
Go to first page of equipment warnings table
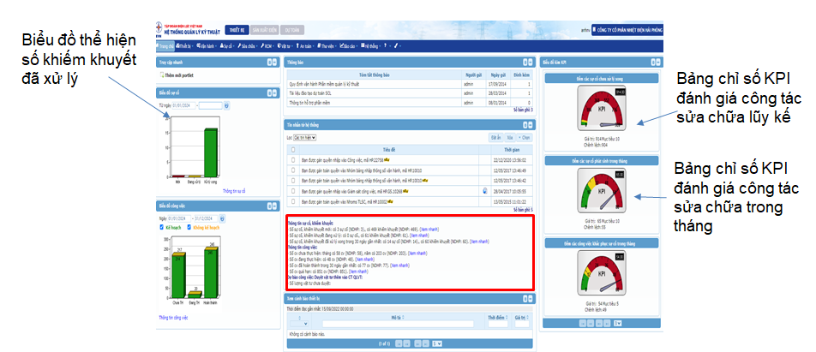coord(399,343)
